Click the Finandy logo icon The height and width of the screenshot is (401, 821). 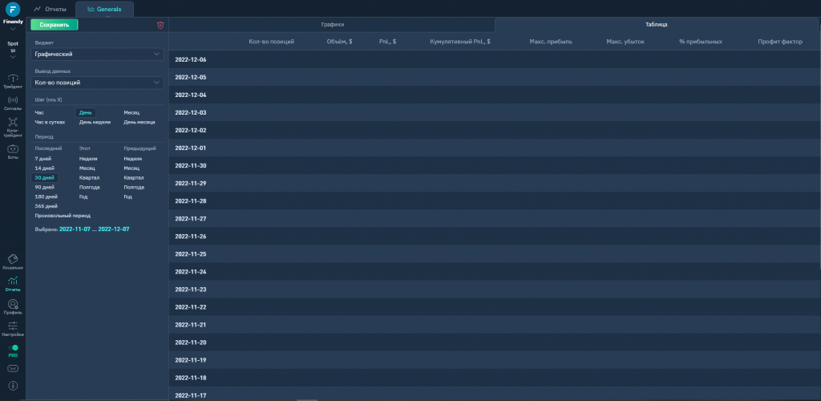[13, 9]
